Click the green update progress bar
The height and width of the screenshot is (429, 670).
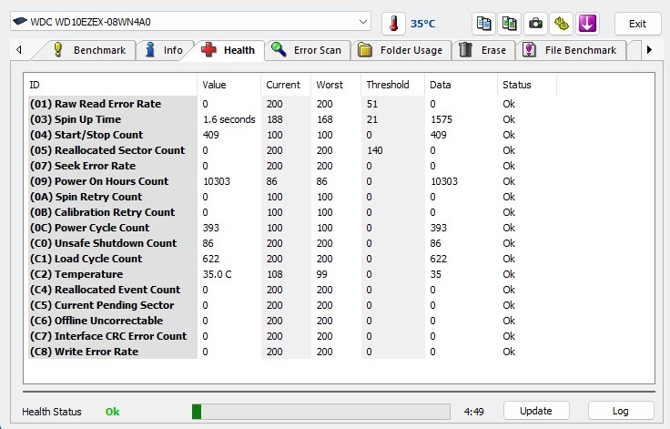pos(320,412)
